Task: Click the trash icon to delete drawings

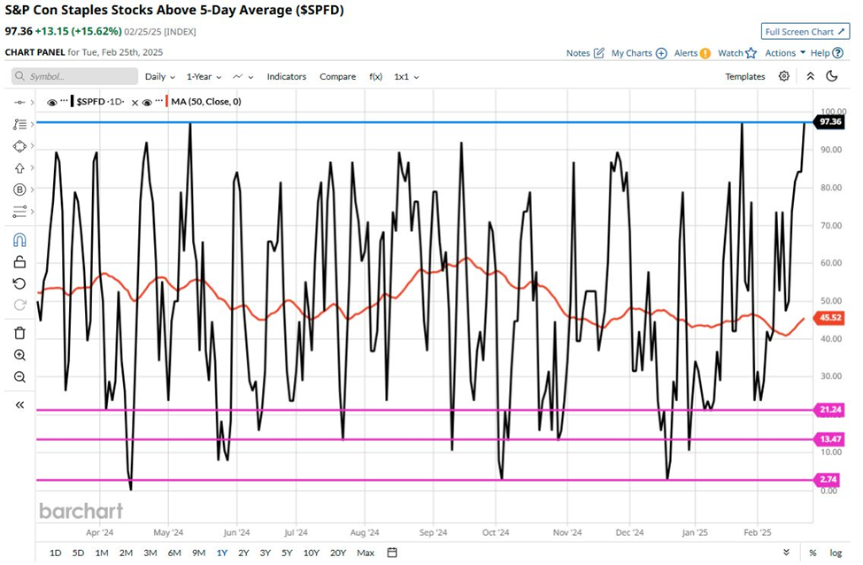Action: [x=19, y=333]
